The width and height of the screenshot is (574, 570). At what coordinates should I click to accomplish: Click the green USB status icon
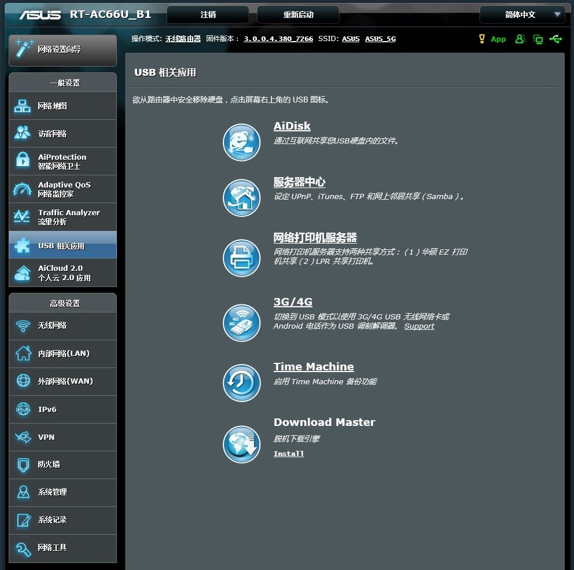555,39
